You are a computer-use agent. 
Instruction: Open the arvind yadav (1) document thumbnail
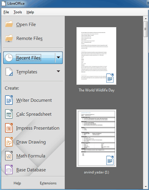[96, 138]
